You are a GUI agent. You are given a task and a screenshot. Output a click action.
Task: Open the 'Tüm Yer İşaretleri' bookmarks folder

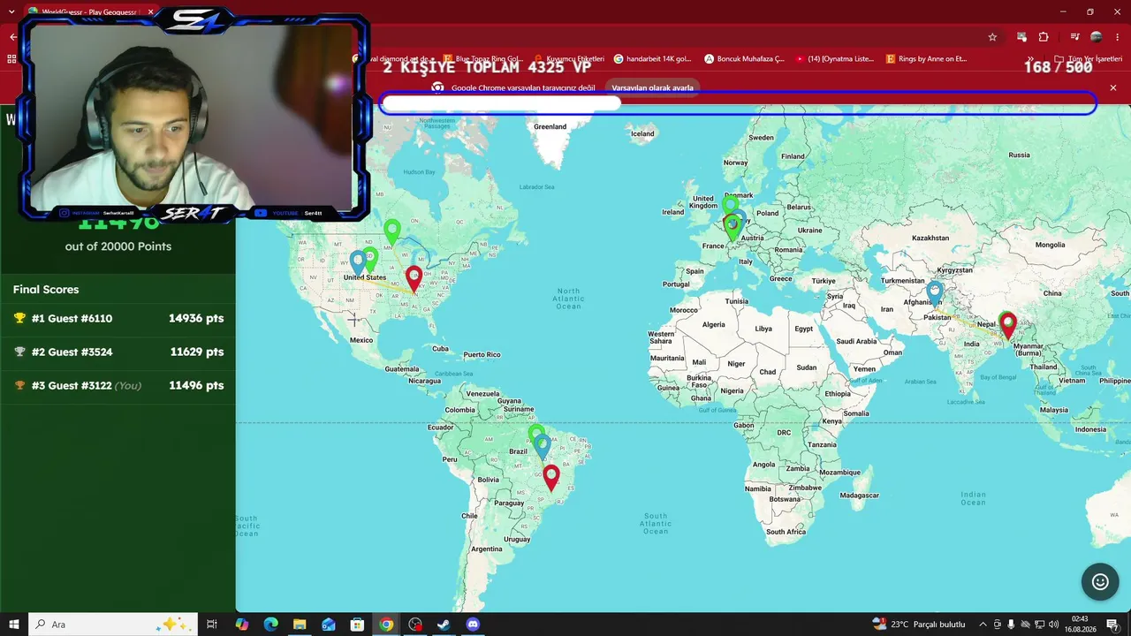pos(1089,59)
